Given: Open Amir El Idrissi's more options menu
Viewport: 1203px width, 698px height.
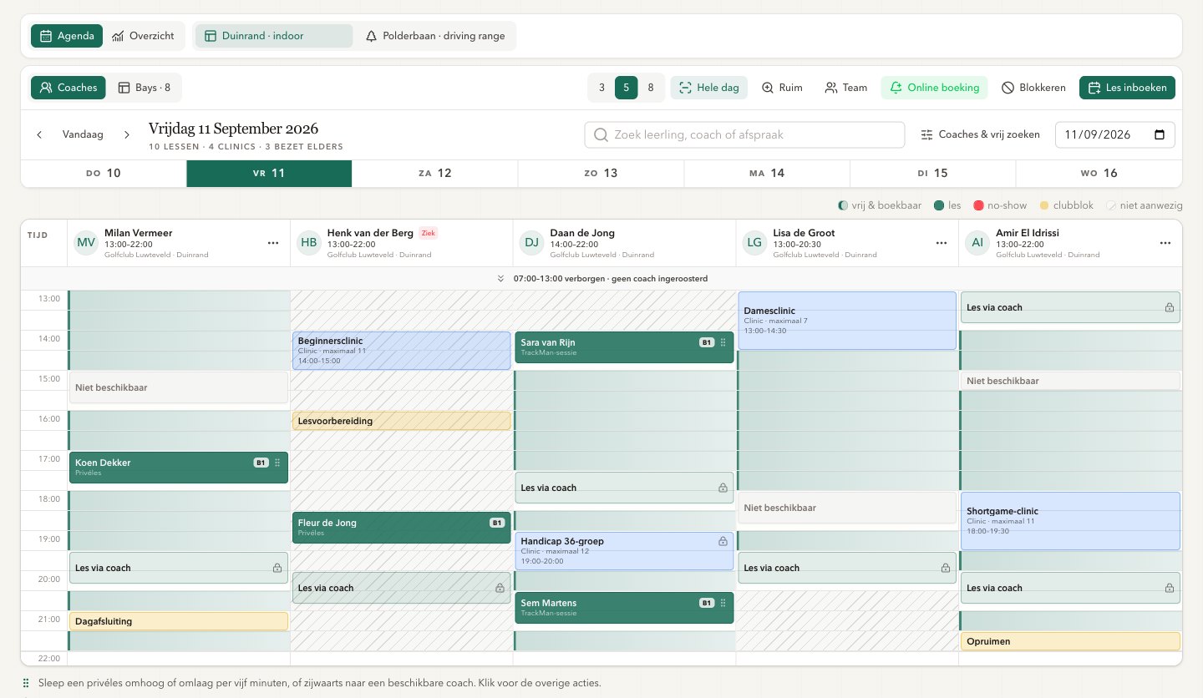Looking at the screenshot, I should [x=1165, y=243].
